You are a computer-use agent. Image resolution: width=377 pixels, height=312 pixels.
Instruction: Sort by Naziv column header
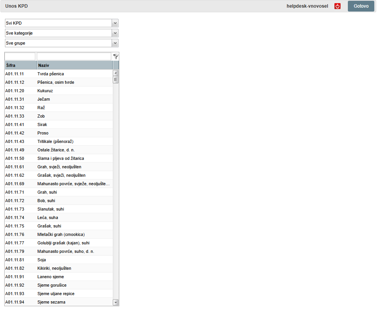pos(74,65)
